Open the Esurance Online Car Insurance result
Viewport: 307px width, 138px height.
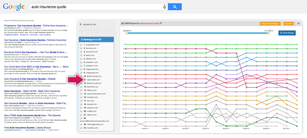tap(36, 52)
